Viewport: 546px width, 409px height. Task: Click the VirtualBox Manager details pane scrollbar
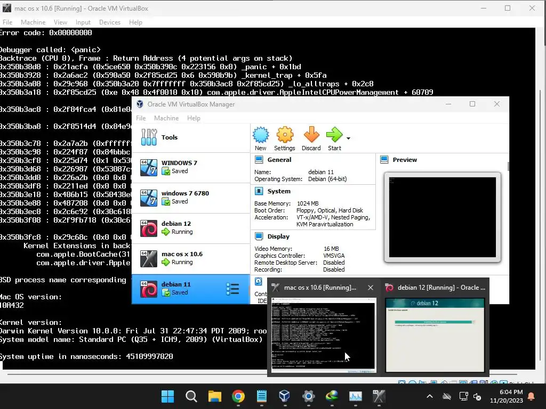coord(508,166)
